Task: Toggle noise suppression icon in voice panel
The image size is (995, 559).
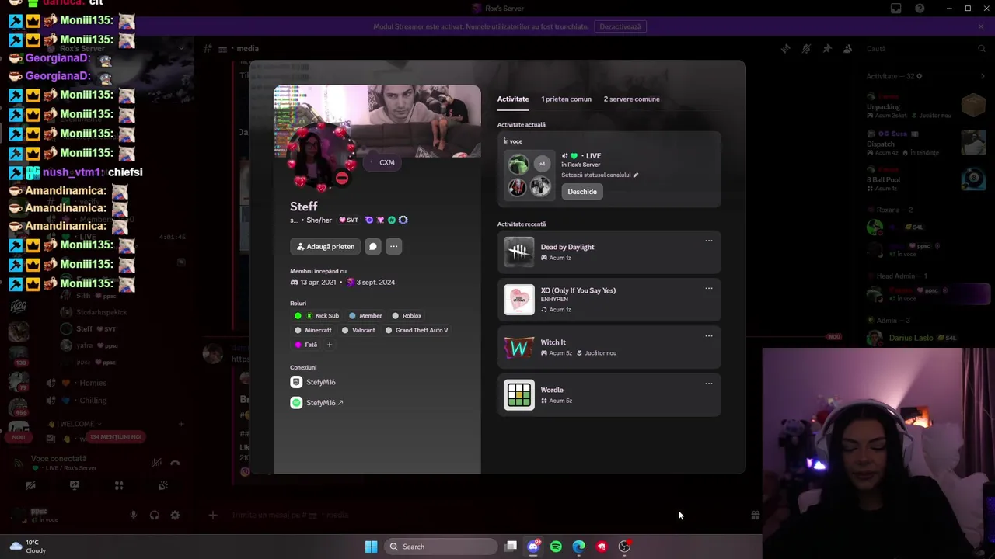Action: coord(156,463)
